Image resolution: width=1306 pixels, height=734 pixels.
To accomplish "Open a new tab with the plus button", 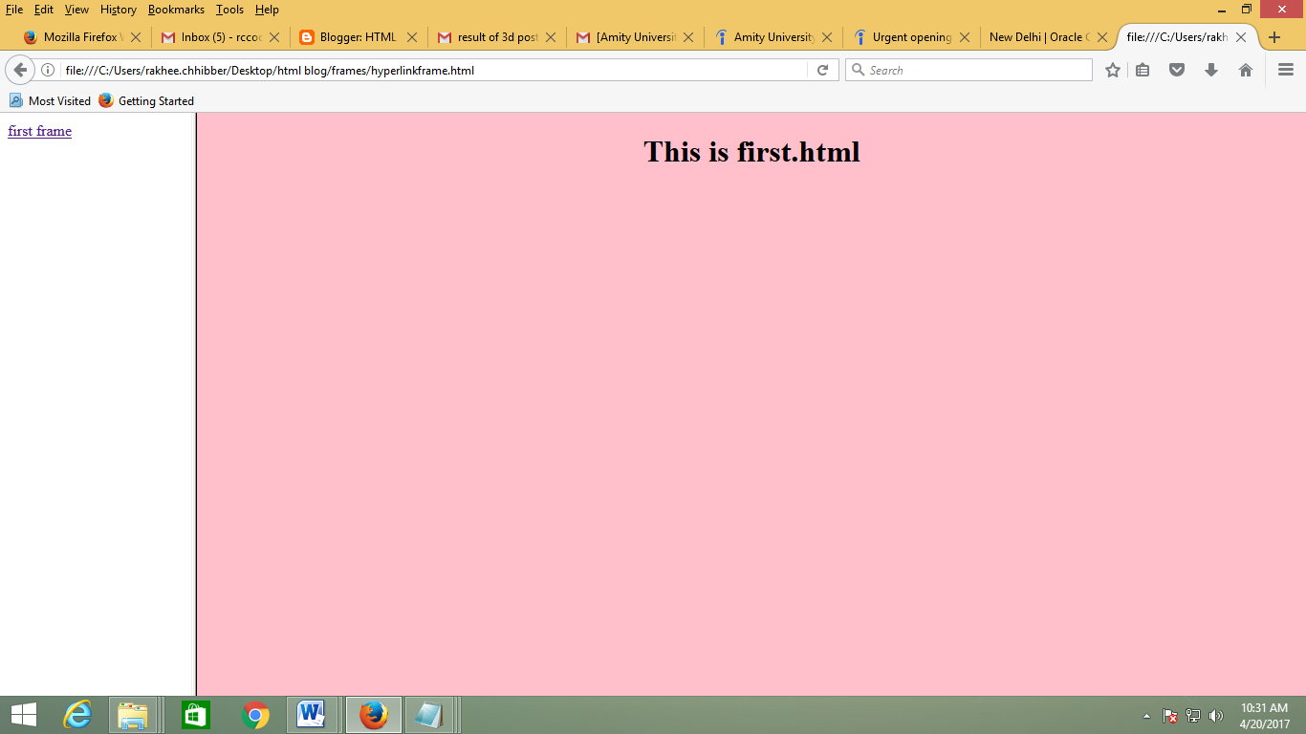I will pyautogui.click(x=1275, y=37).
